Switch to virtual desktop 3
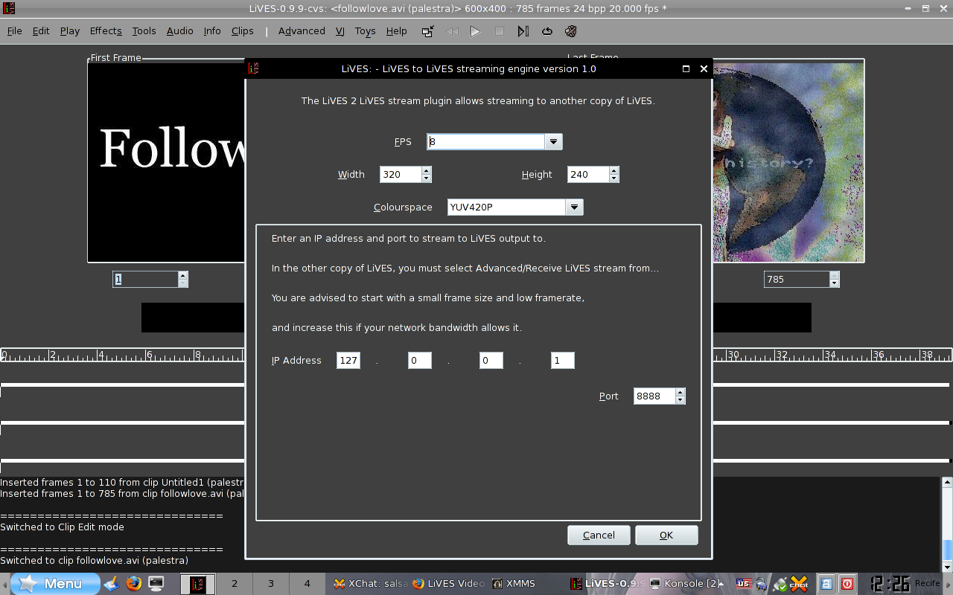Viewport: 953px width, 595px height. click(x=271, y=584)
